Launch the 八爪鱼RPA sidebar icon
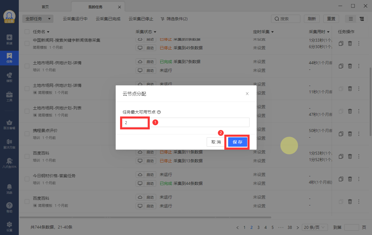This screenshot has width=372, height=235. [9, 163]
